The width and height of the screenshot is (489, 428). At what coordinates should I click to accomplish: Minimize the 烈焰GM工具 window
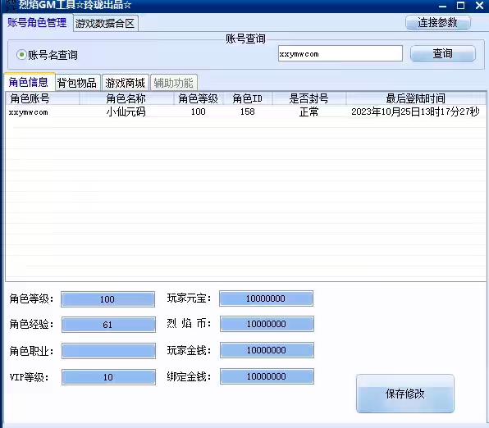tap(442, 6)
